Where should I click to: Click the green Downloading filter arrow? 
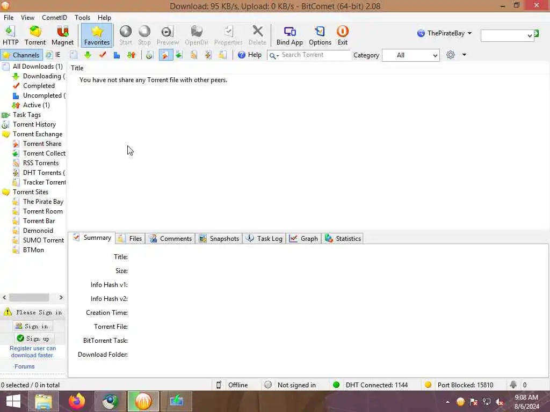point(88,55)
